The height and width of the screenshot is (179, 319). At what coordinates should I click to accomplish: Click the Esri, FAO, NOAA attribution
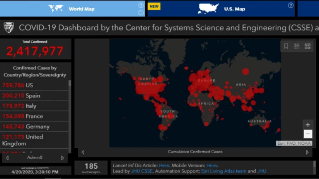tap(294, 143)
